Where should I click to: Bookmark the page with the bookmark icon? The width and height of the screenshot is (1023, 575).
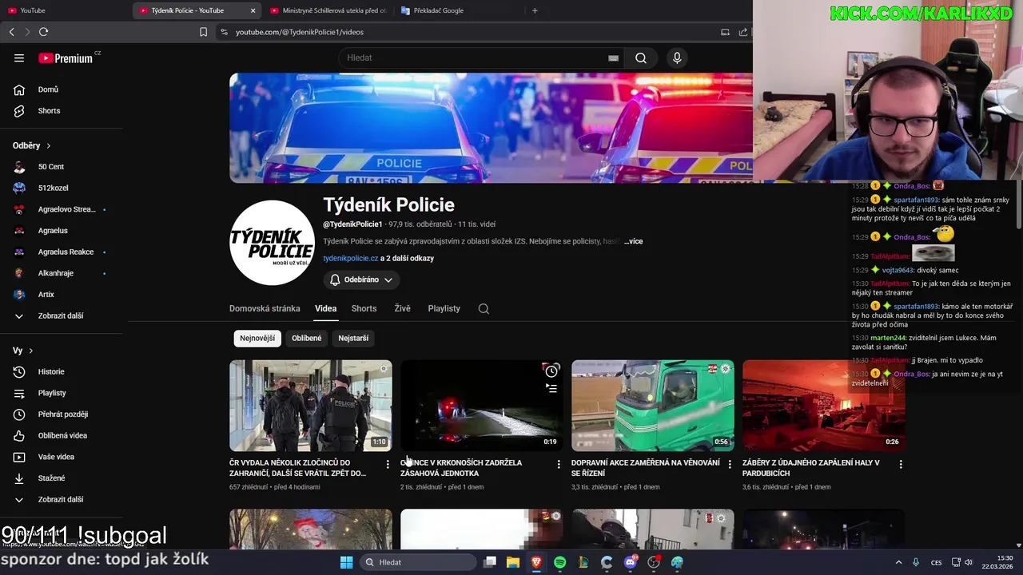(203, 32)
